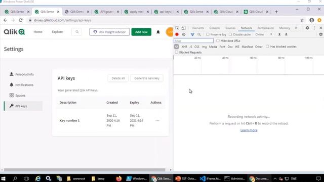Open Explore in Qlik navigation
Image resolution: width=324 pixels, height=182 pixels.
click(57, 32)
